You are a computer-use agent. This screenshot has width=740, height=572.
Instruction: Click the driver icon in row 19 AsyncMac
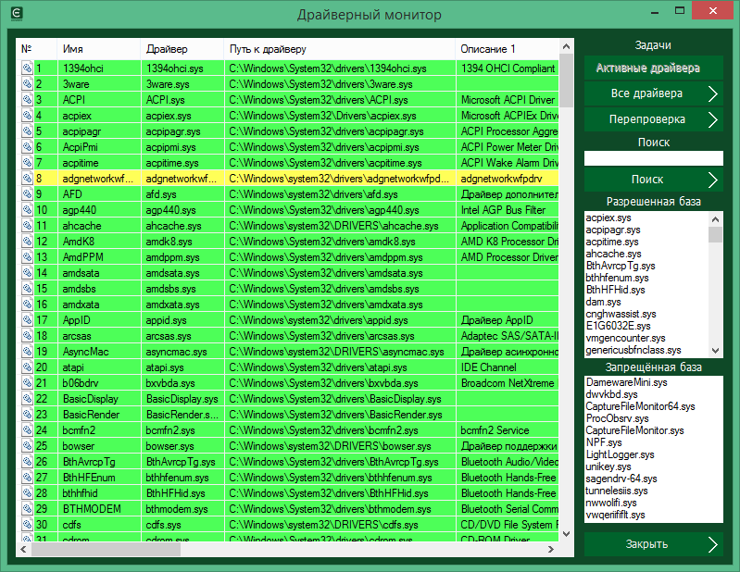[28, 352]
